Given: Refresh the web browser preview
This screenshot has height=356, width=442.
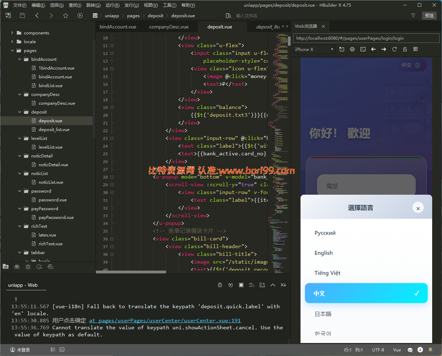Looking at the screenshot, I should (394, 49).
